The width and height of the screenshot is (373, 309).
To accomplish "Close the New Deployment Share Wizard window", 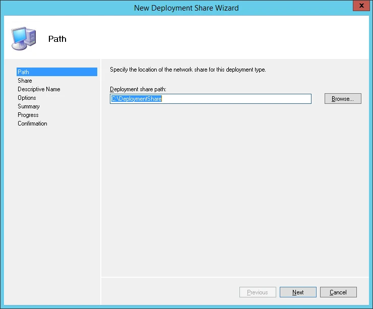I will click(359, 7).
